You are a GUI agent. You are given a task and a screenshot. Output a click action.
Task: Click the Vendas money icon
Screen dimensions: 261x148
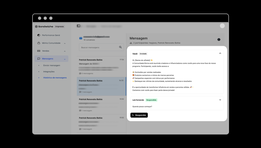39,51
